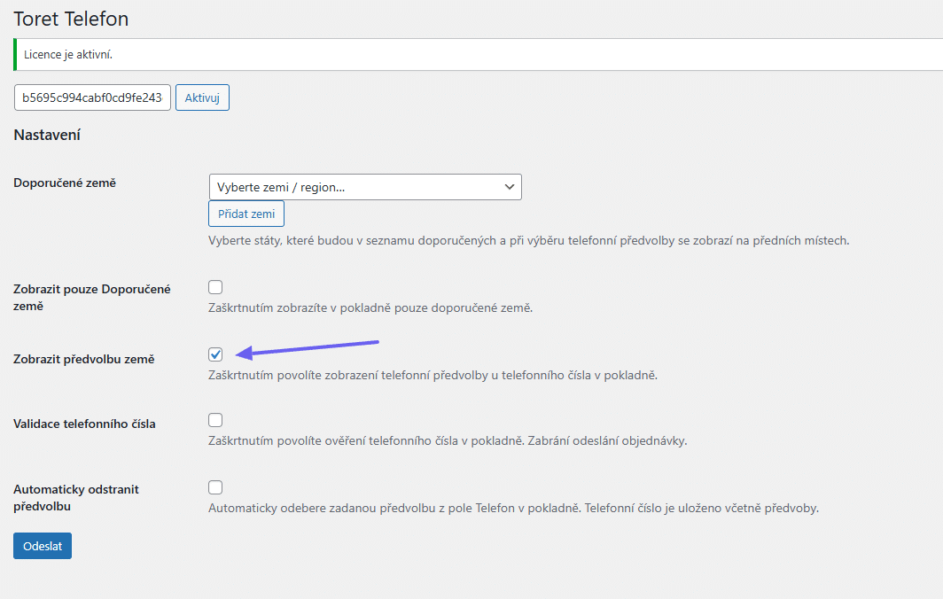Click the 'Licence je aktivní.' notice
This screenshot has height=599, width=943.
(68, 55)
